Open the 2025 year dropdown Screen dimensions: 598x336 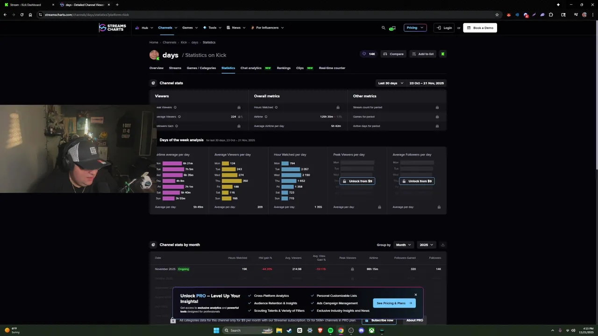coord(426,245)
